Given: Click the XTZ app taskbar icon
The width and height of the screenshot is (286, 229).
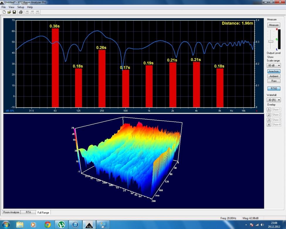Looking at the screenshot, I should pyautogui.click(x=89, y=225).
